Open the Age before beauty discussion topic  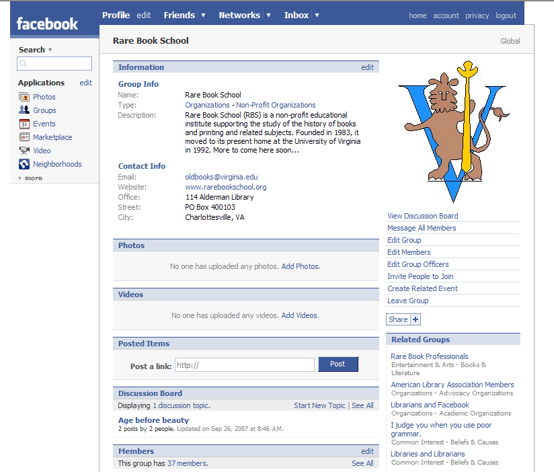(153, 420)
